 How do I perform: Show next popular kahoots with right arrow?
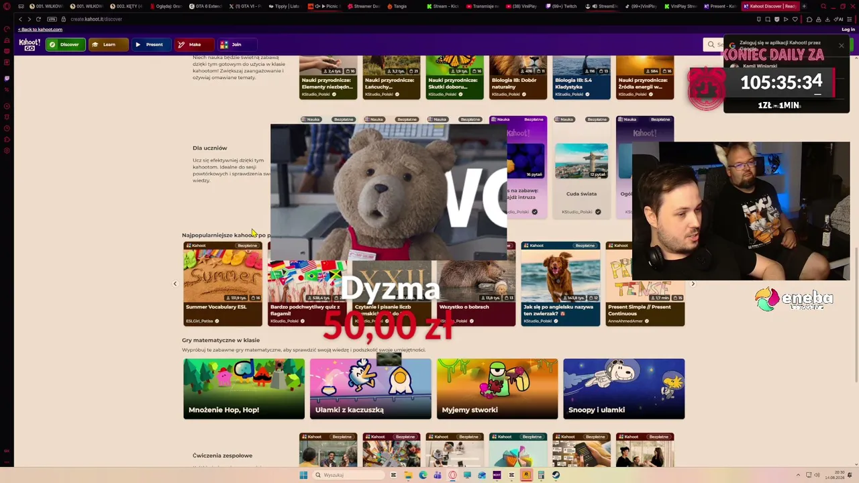coord(693,284)
